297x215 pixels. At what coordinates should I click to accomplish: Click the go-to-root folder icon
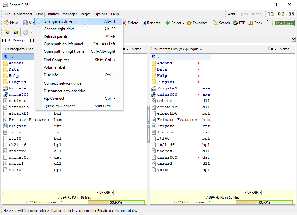click(x=7, y=32)
